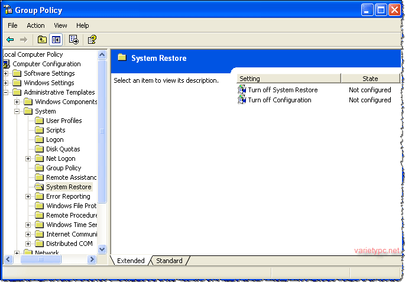Expand the Error Reporting node
The image size is (405, 282).
click(x=28, y=197)
